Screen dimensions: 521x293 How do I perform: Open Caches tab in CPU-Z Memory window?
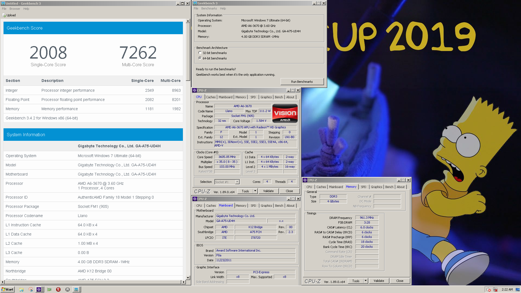click(321, 187)
